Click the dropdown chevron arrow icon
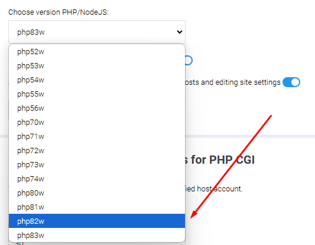This screenshot has height=245, width=315. (180, 32)
